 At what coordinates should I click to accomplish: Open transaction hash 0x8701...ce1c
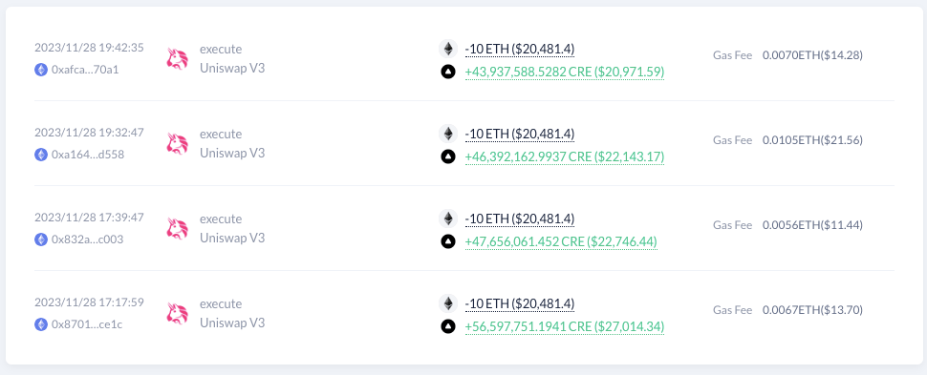87,324
